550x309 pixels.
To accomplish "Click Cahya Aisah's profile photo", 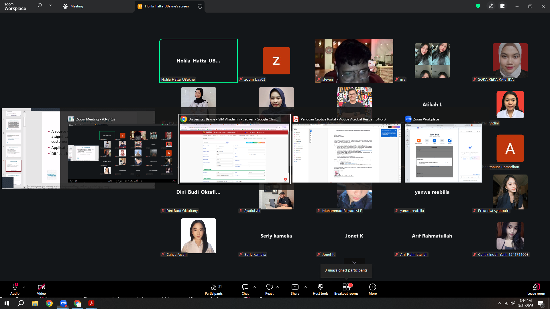I will [199, 236].
